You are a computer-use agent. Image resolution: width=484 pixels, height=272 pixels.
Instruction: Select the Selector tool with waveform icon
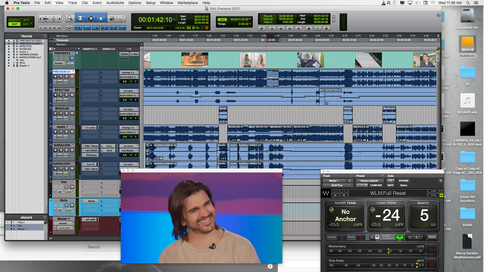[91, 18]
